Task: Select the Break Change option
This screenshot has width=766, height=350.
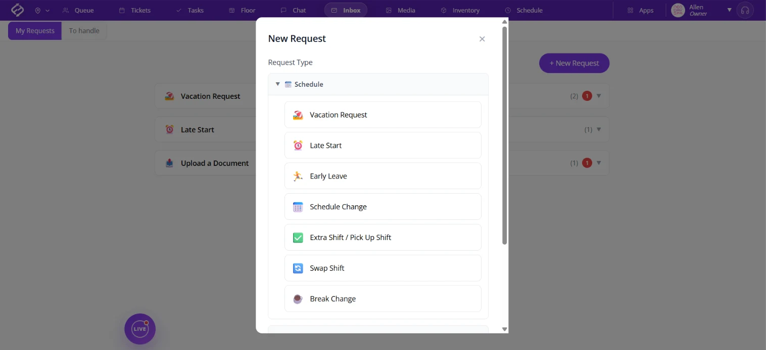Action: [383, 299]
